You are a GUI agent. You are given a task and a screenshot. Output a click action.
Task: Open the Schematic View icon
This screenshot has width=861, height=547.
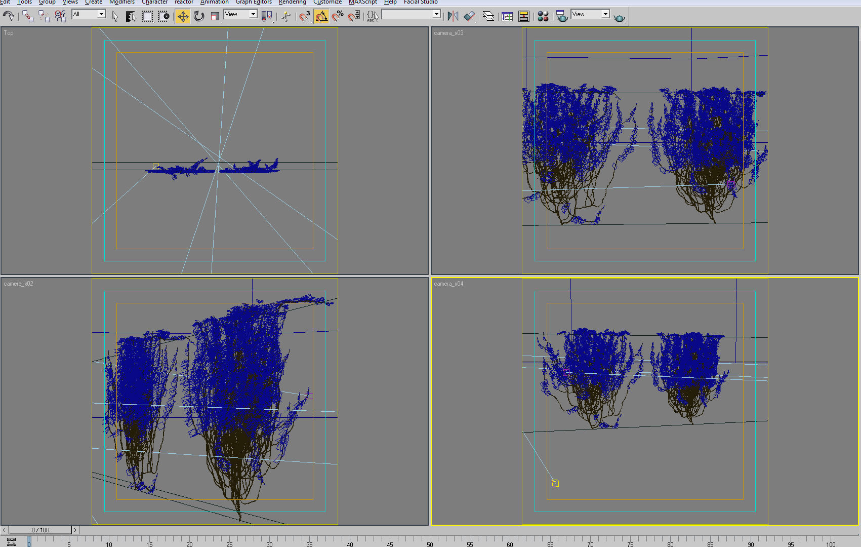point(524,16)
